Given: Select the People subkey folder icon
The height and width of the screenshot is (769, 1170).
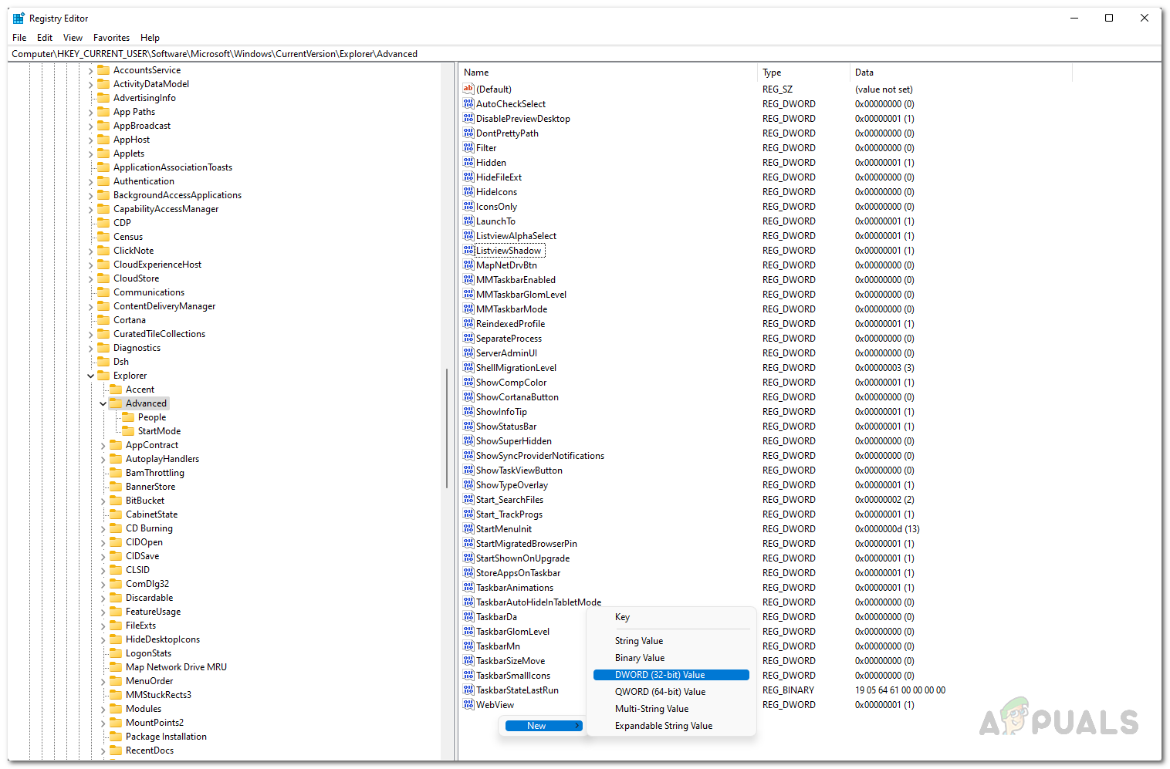Looking at the screenshot, I should point(128,417).
